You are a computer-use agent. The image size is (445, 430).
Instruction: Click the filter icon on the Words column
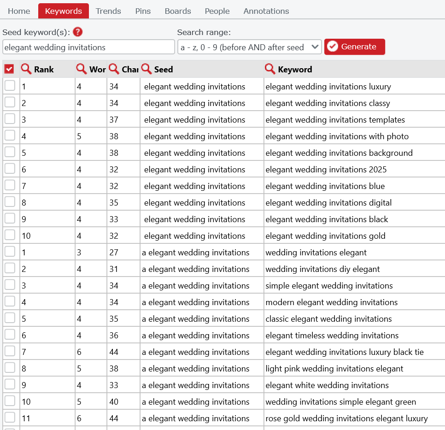pos(82,69)
